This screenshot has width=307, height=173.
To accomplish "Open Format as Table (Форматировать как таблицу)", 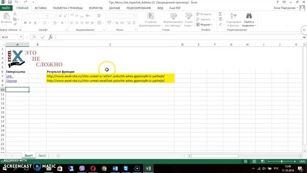I will pyautogui.click(x=173, y=20).
